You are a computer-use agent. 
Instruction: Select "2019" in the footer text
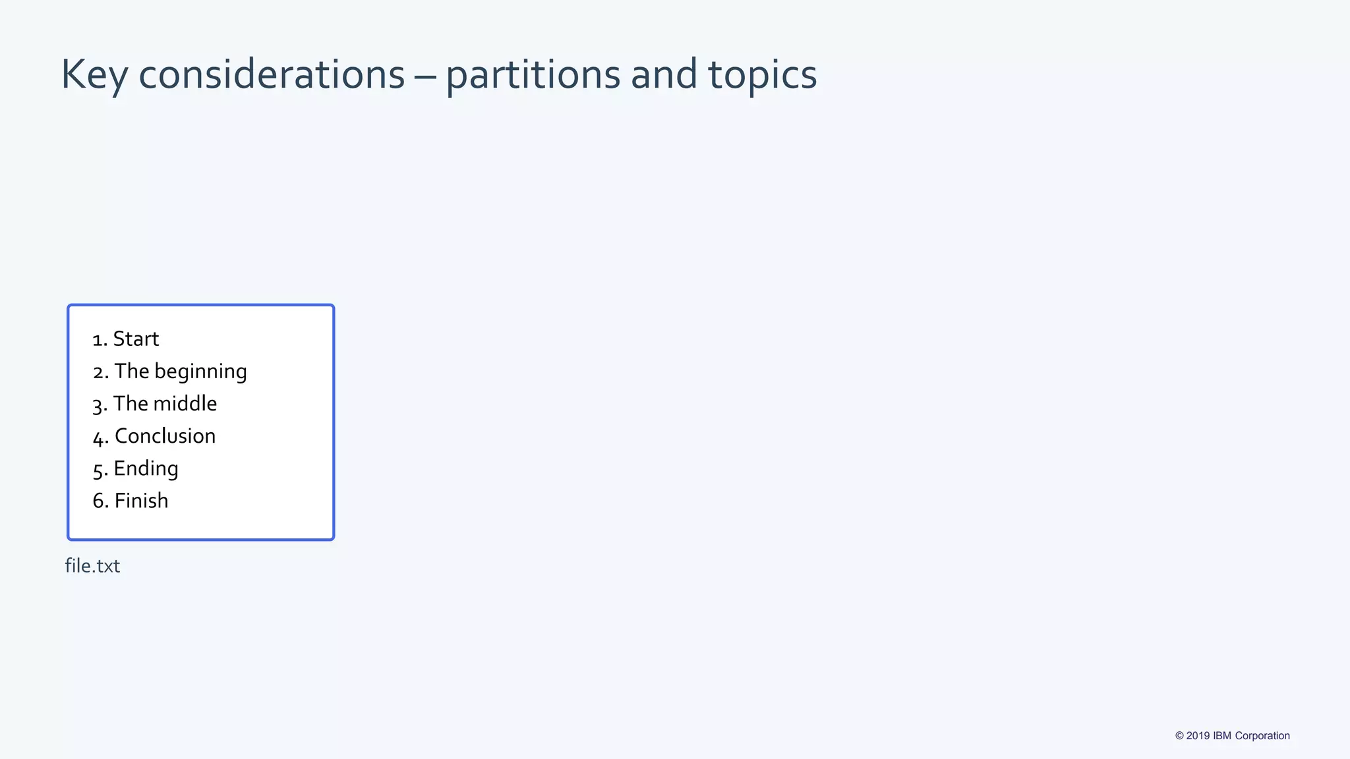1198,736
